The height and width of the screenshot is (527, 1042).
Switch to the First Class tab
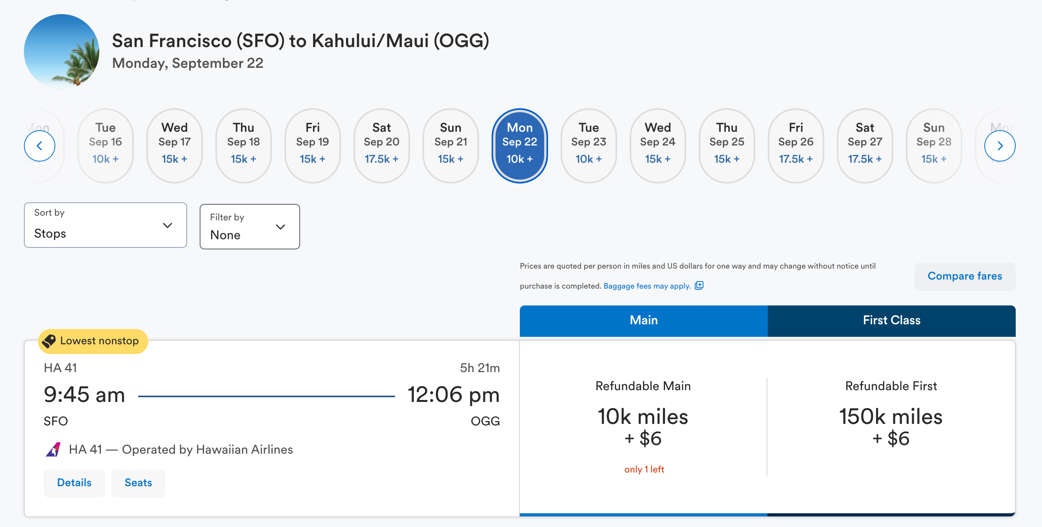point(891,320)
